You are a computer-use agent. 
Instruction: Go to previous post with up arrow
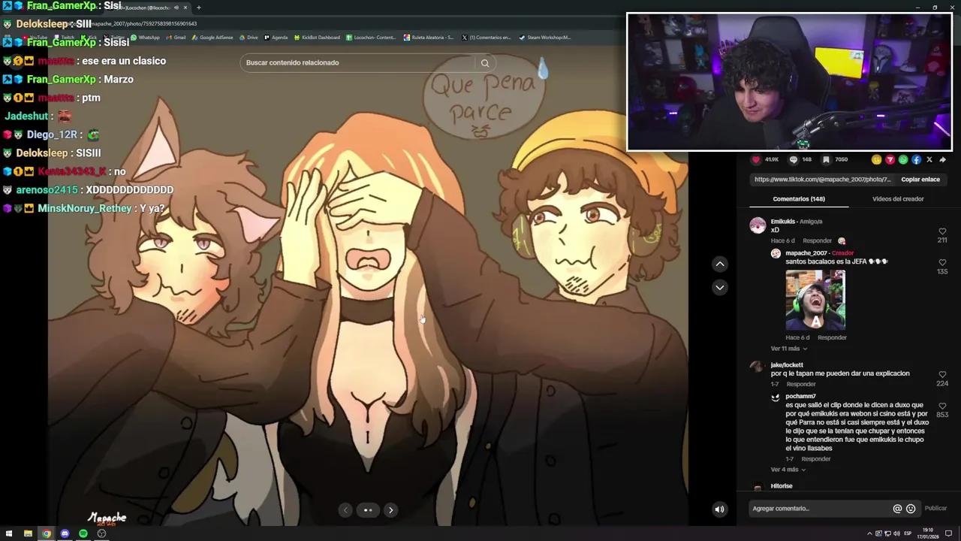pos(720,264)
